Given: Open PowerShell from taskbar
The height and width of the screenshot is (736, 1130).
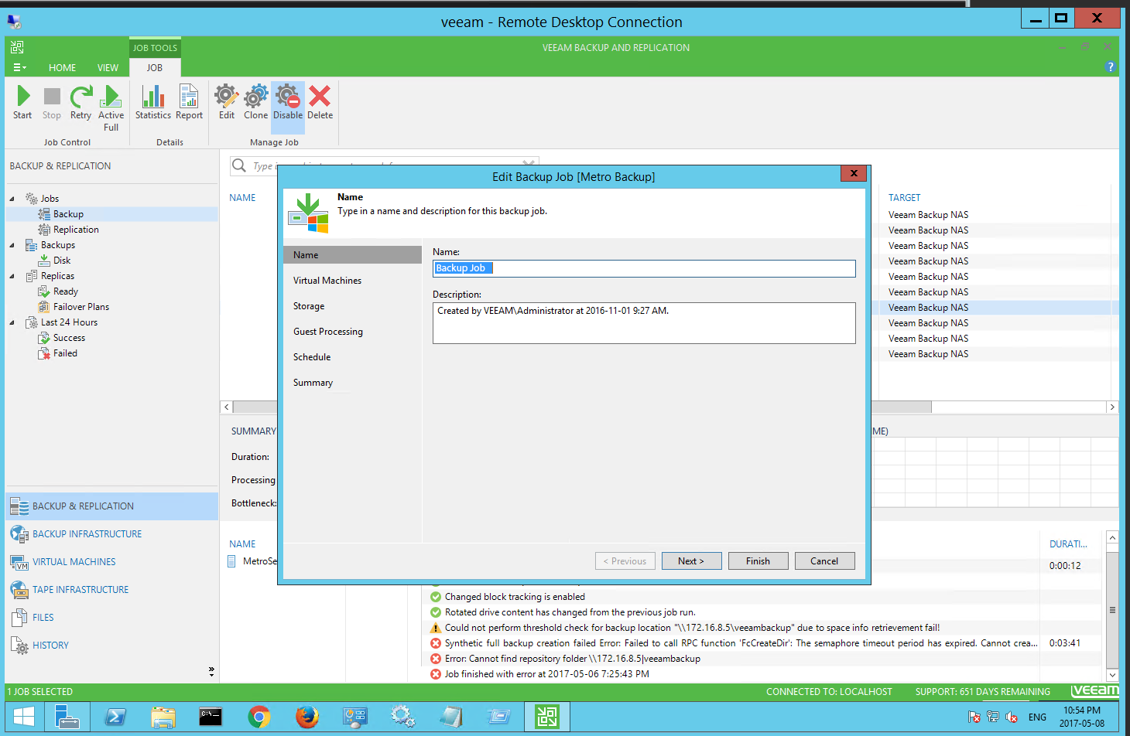Looking at the screenshot, I should pyautogui.click(x=116, y=717).
